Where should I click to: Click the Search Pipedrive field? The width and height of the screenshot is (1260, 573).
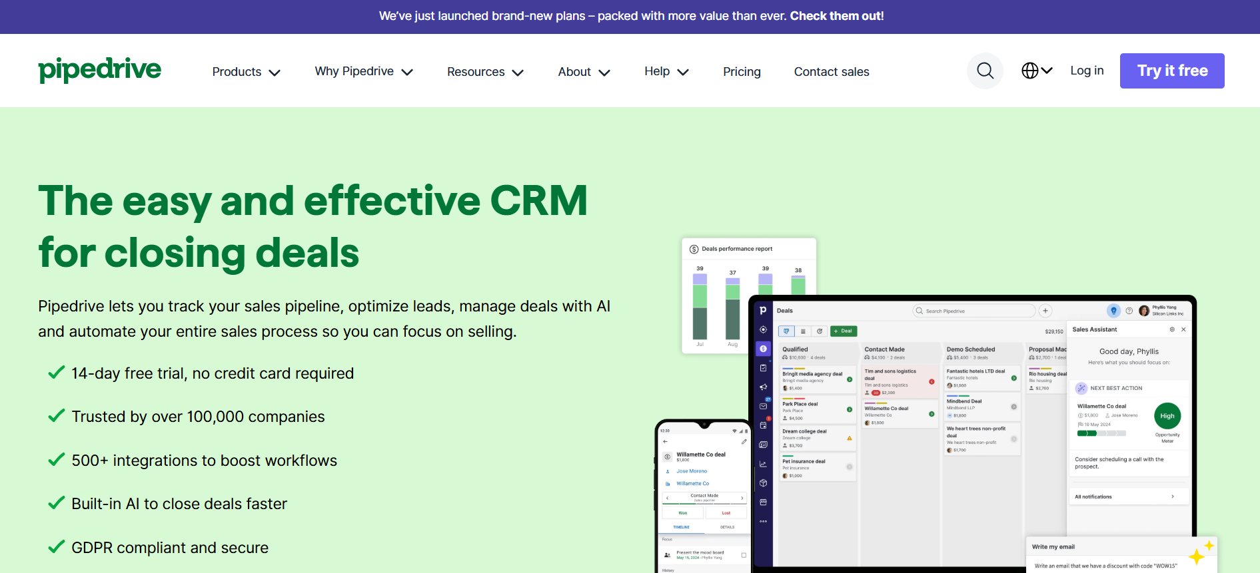974,311
